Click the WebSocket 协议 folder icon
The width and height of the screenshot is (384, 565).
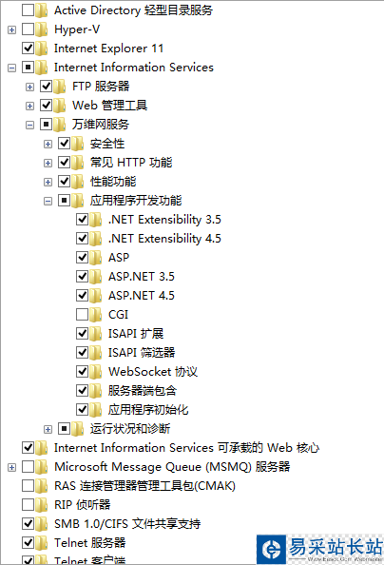click(95, 372)
